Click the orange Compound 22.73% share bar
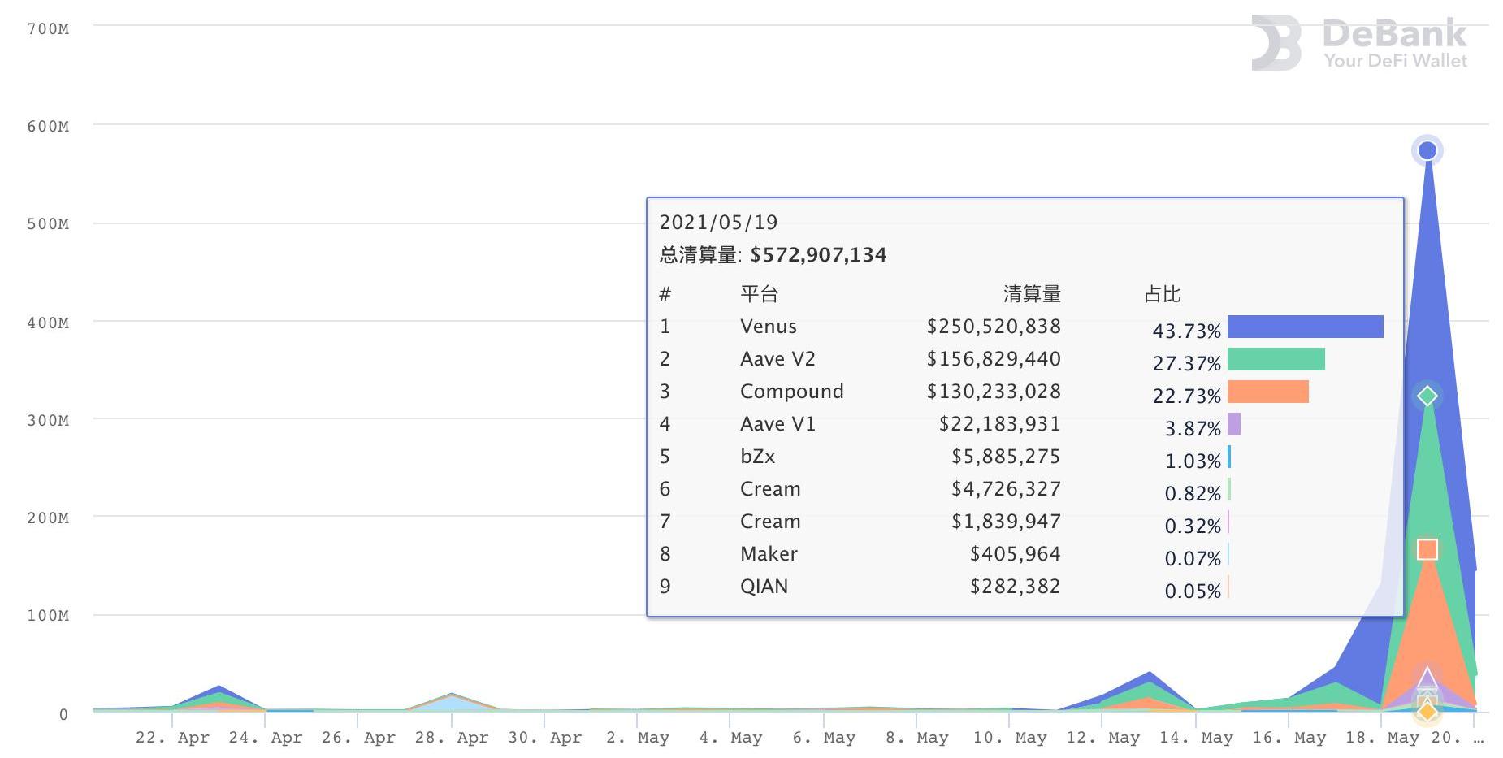Screen dimensions: 1503x758 pyautogui.click(x=1267, y=392)
